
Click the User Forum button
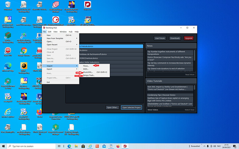(160, 38)
